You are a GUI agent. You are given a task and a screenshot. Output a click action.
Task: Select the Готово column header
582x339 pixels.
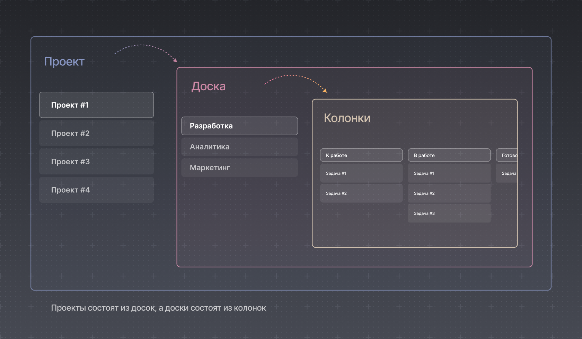[507, 155]
